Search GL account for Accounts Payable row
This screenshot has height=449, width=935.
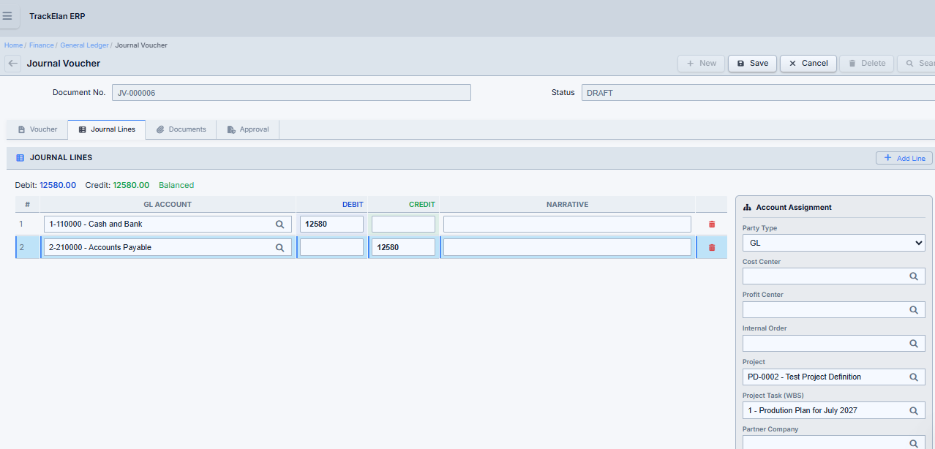coord(279,248)
